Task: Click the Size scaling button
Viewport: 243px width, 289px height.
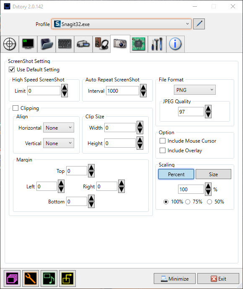Action: point(213,174)
